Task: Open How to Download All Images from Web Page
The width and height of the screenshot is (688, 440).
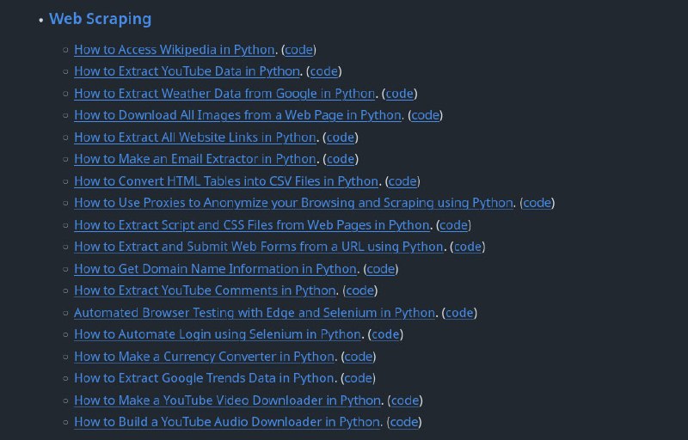Action: point(238,115)
